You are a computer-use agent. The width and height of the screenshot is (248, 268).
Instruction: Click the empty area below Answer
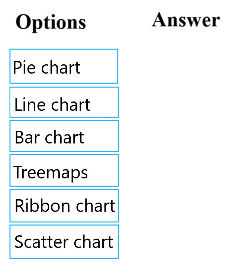186,141
